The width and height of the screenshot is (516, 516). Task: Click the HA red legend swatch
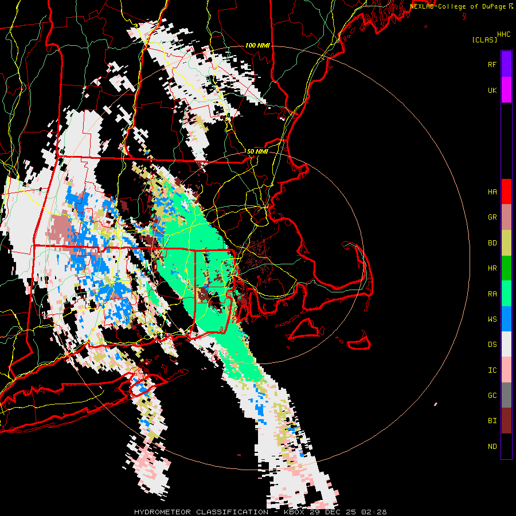pos(506,191)
